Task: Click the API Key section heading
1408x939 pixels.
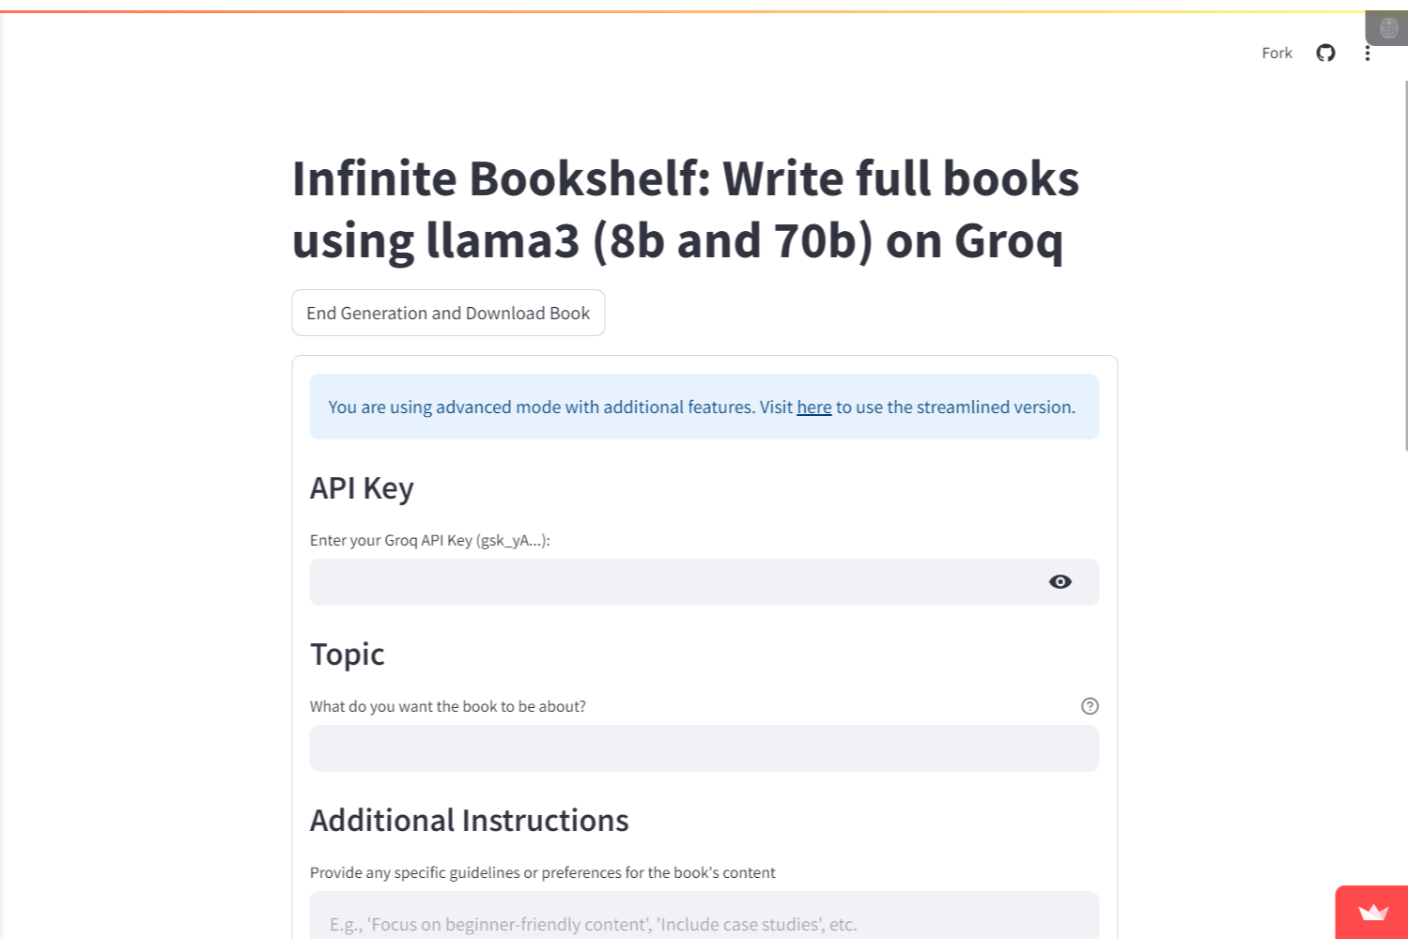Action: (362, 487)
